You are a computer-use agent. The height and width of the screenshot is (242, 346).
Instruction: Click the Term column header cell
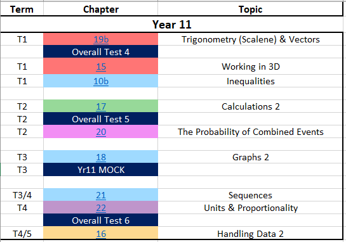(22, 10)
